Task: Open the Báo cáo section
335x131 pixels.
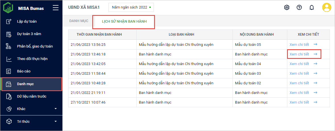Action: pyautogui.click(x=24, y=71)
